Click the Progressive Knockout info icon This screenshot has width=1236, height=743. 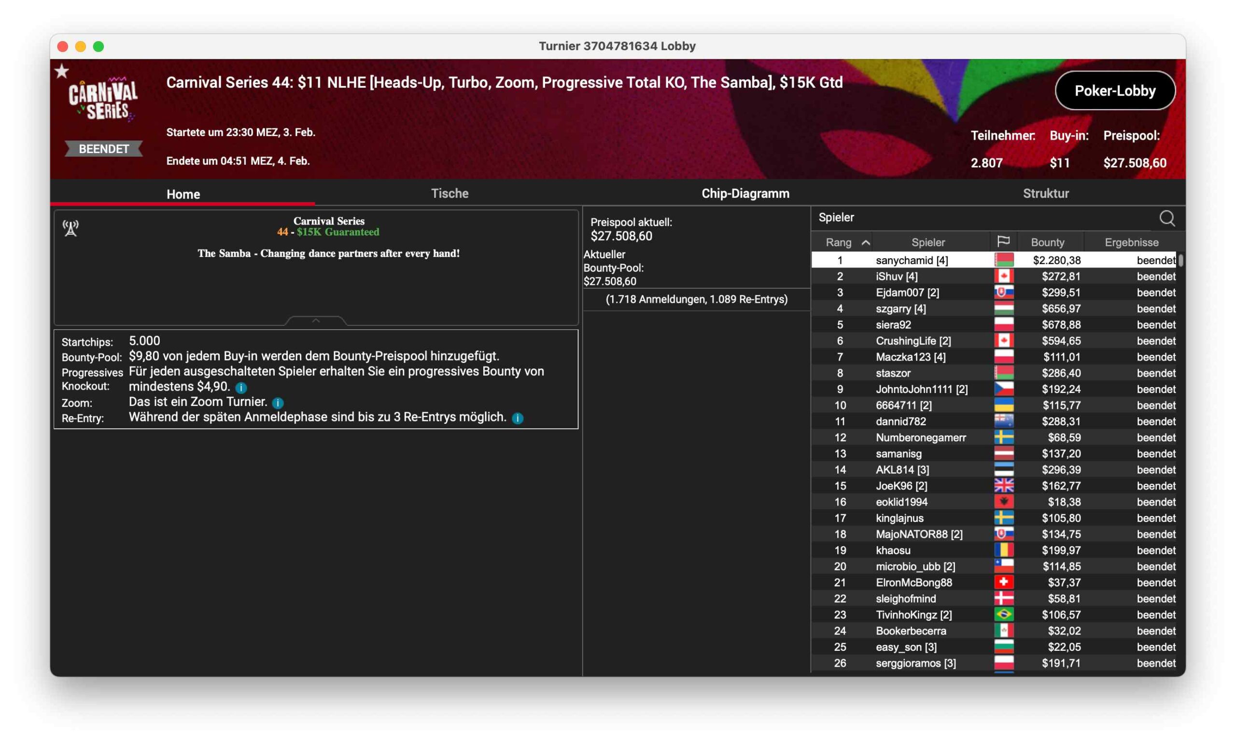click(x=241, y=388)
